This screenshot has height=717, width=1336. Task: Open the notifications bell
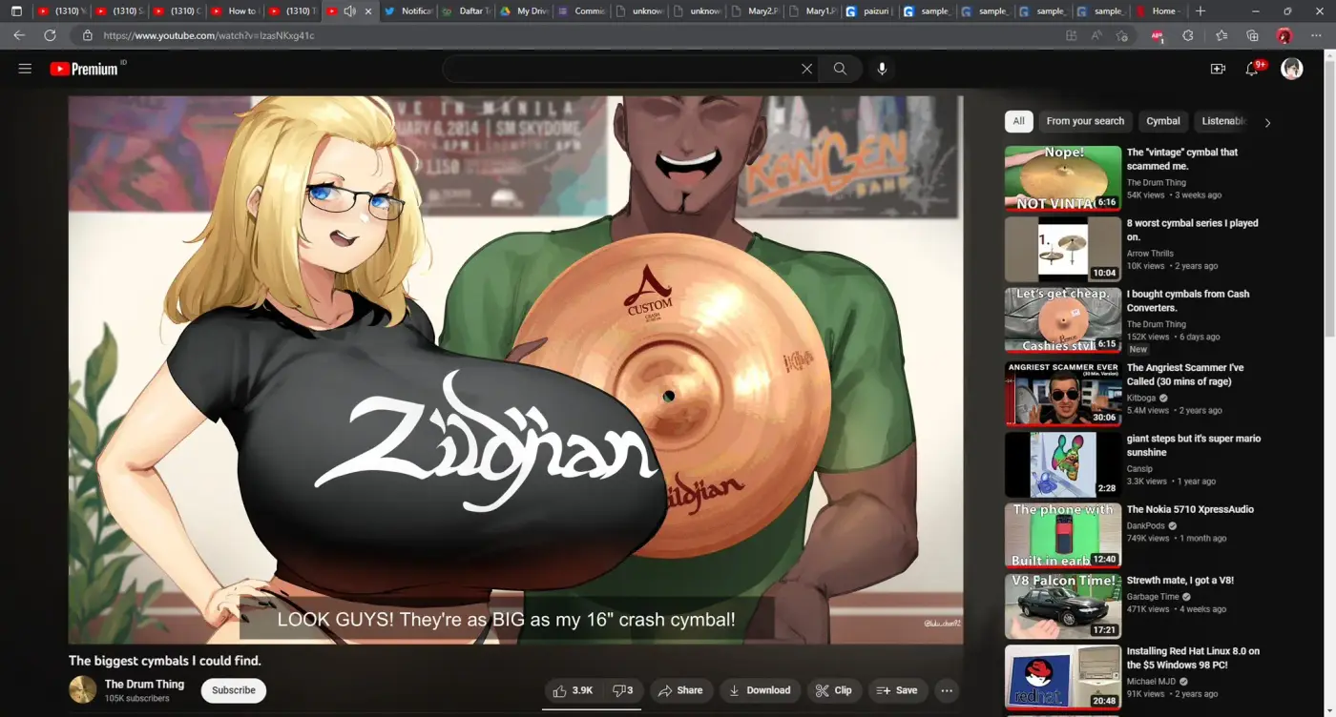point(1253,69)
